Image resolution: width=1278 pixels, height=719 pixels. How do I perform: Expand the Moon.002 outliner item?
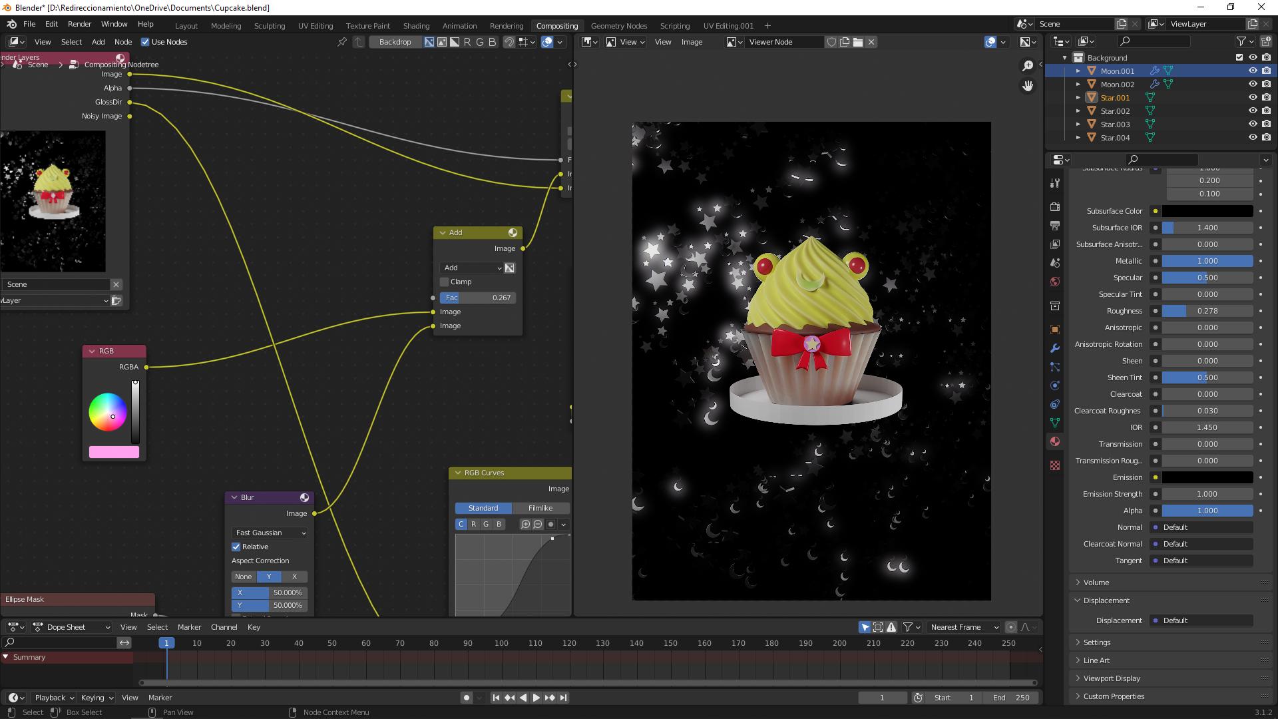pyautogui.click(x=1078, y=84)
